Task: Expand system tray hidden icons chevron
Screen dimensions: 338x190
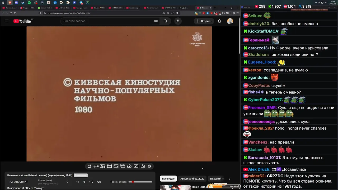Action: click(x=316, y=3)
